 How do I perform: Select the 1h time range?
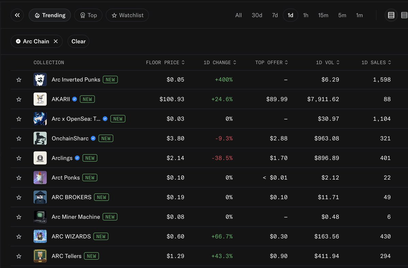[x=306, y=15]
